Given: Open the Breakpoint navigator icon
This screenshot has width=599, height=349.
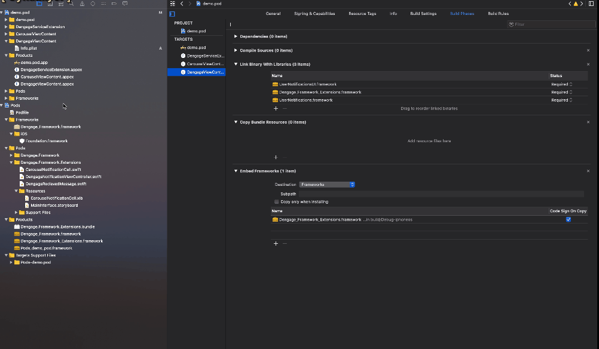Looking at the screenshot, I should (114, 4).
